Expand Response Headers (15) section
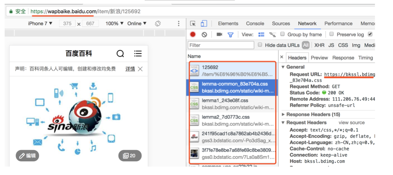 pos(283,115)
